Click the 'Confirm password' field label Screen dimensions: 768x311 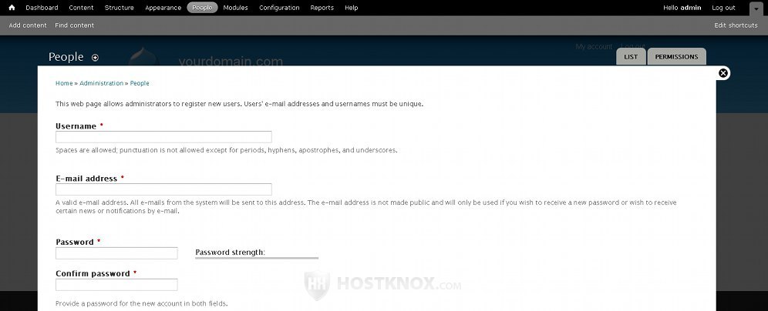click(x=93, y=273)
